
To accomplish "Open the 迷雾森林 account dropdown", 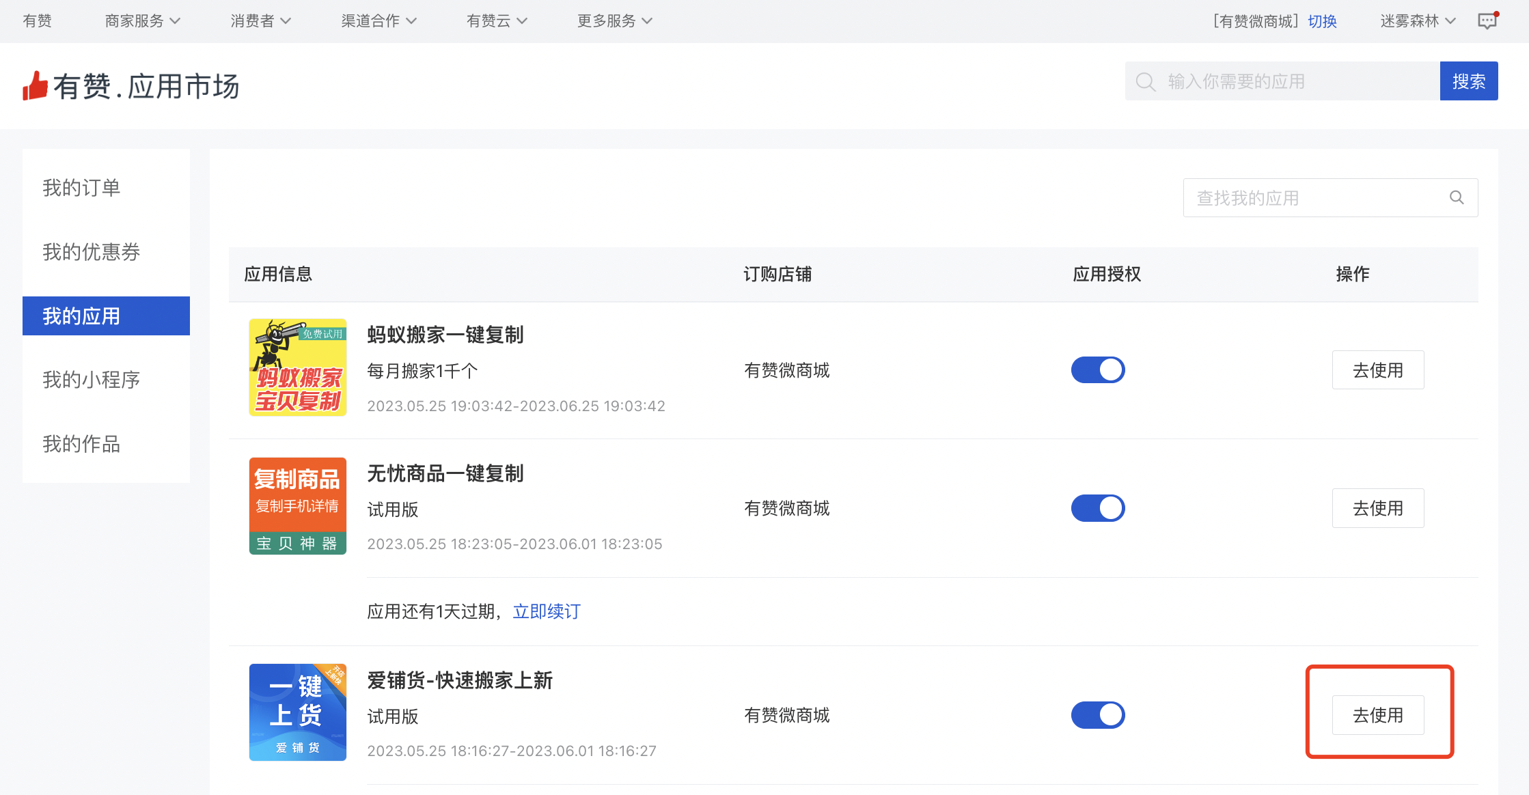I will (1418, 21).
